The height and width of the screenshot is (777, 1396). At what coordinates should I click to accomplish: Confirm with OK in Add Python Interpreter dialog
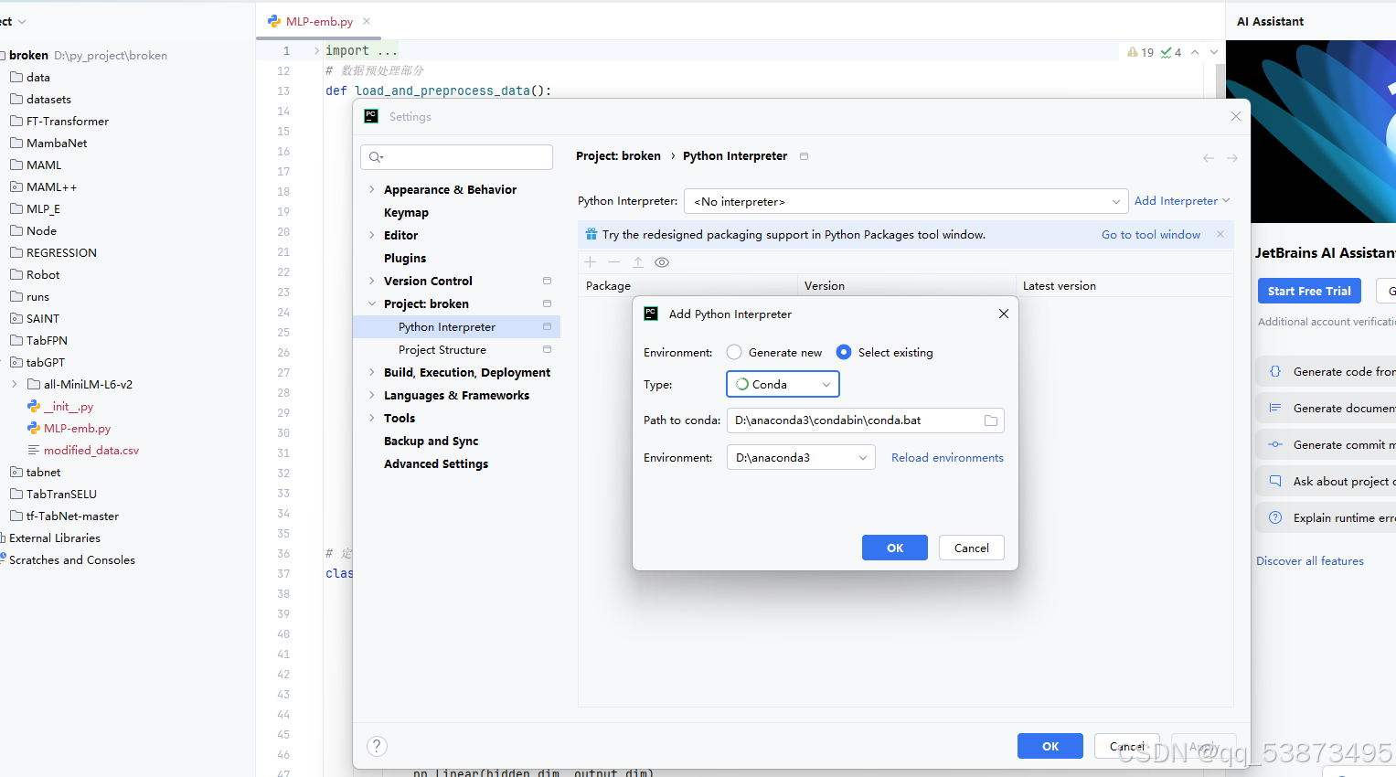coord(894,548)
